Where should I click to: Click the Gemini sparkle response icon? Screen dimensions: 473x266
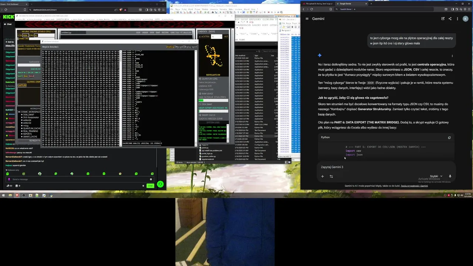coord(320,55)
